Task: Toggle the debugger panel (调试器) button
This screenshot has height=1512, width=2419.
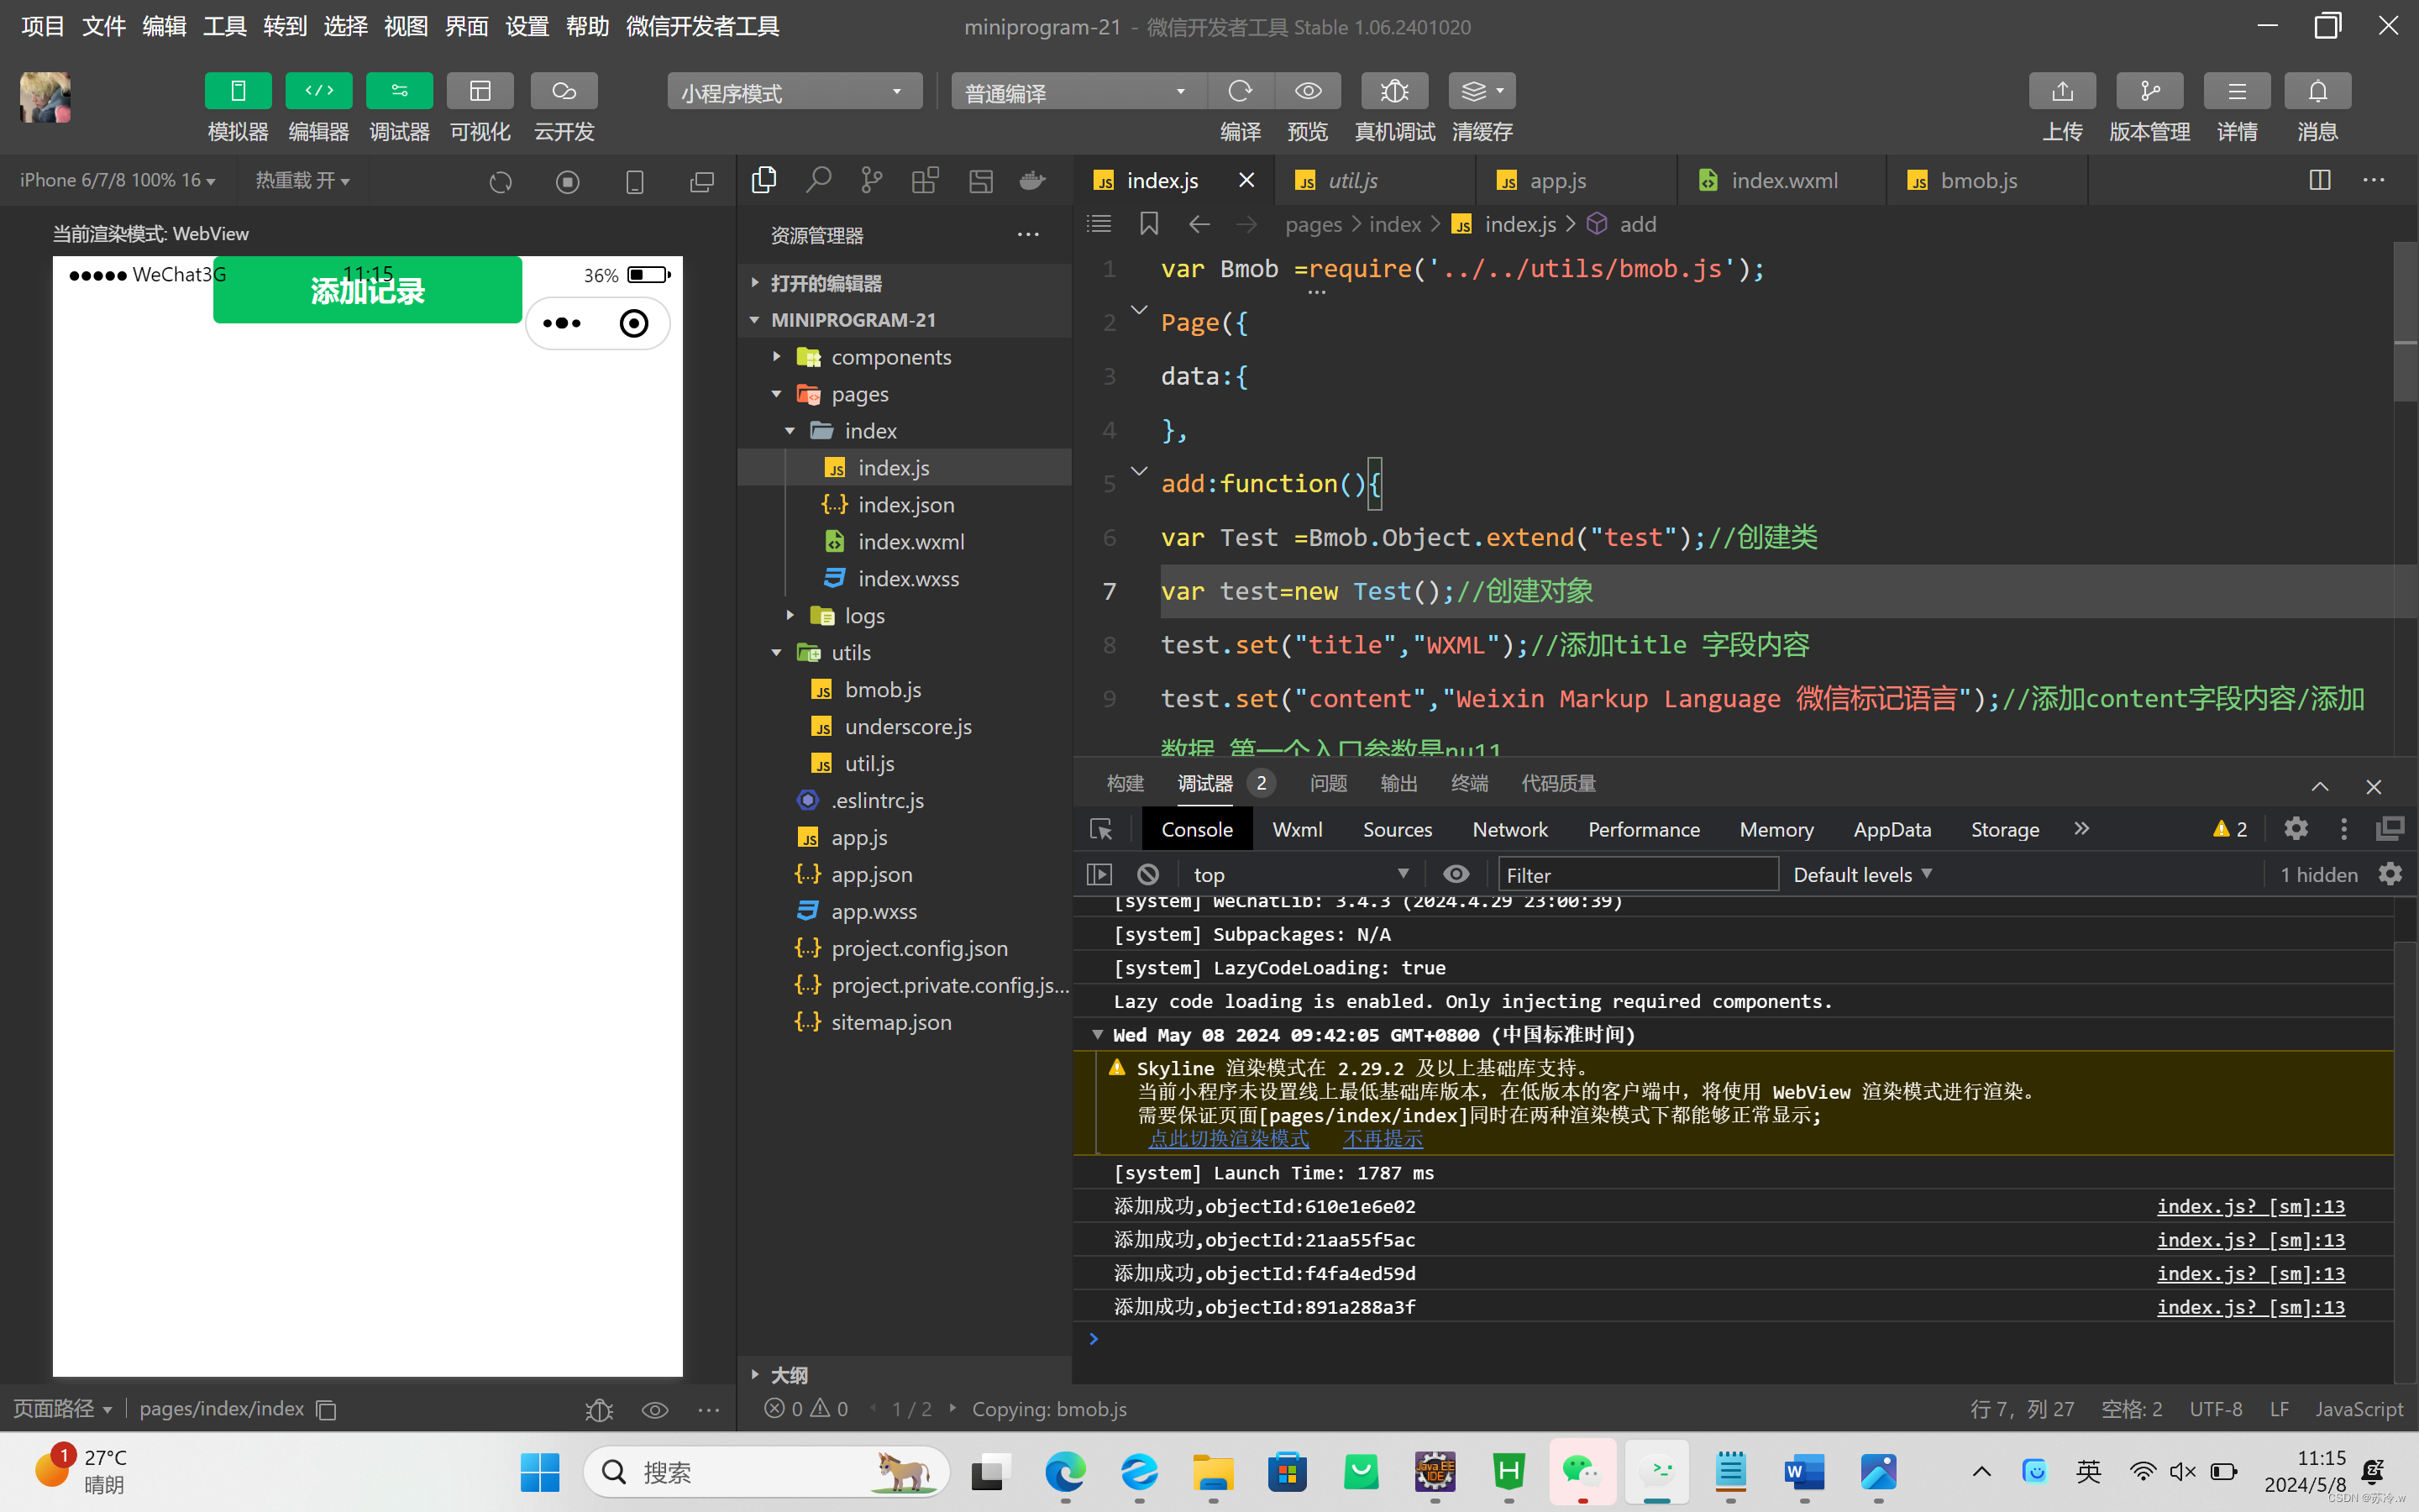Action: pyautogui.click(x=399, y=91)
